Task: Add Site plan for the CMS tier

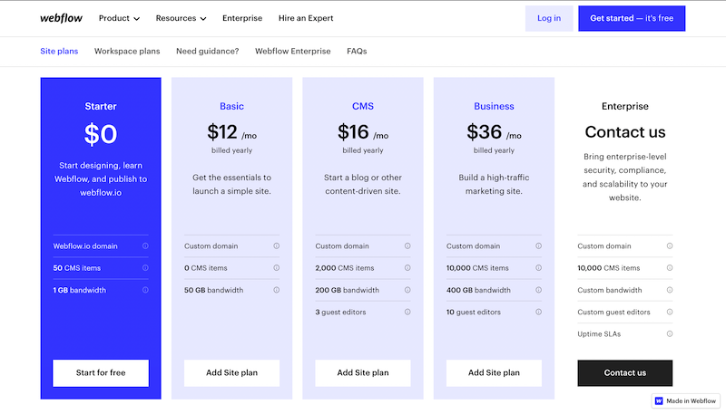Action: tap(363, 372)
